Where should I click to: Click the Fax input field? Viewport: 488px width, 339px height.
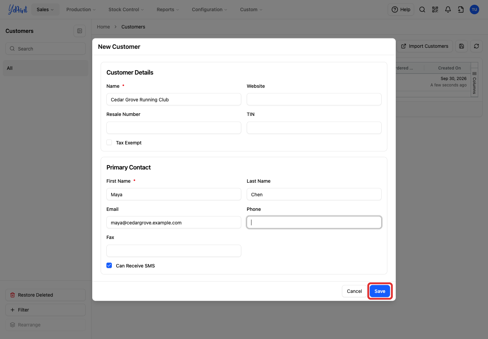pyautogui.click(x=174, y=251)
